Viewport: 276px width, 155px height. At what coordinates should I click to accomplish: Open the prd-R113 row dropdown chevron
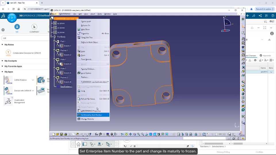click(271, 72)
